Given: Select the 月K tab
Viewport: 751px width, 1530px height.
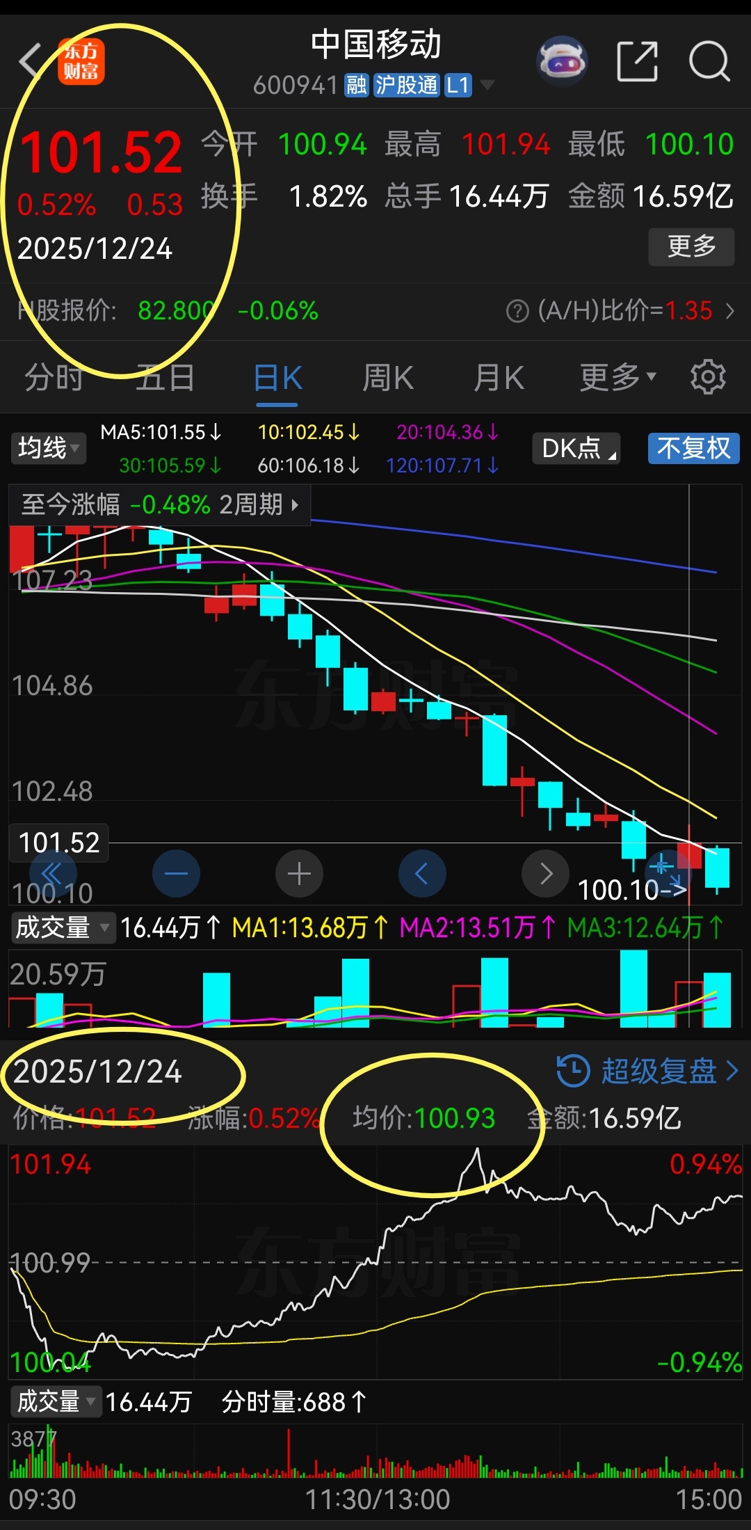Looking at the screenshot, I should coord(499,378).
